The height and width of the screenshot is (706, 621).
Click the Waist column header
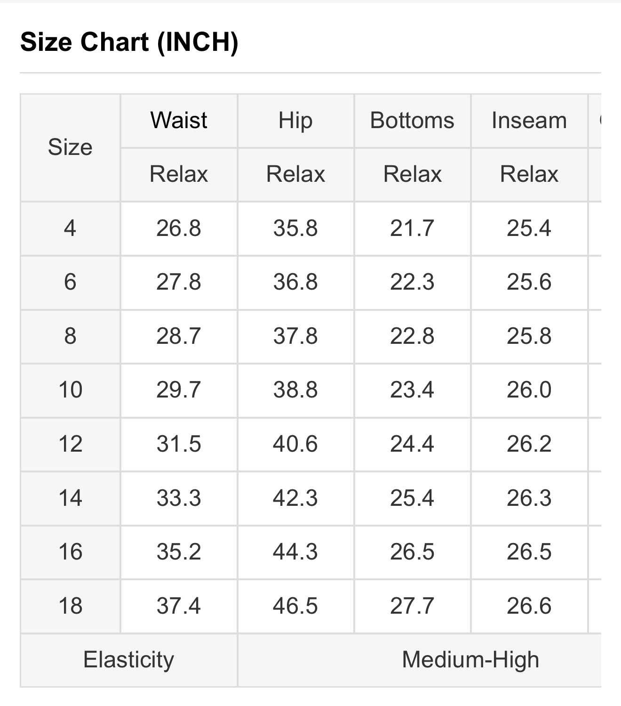(x=179, y=120)
